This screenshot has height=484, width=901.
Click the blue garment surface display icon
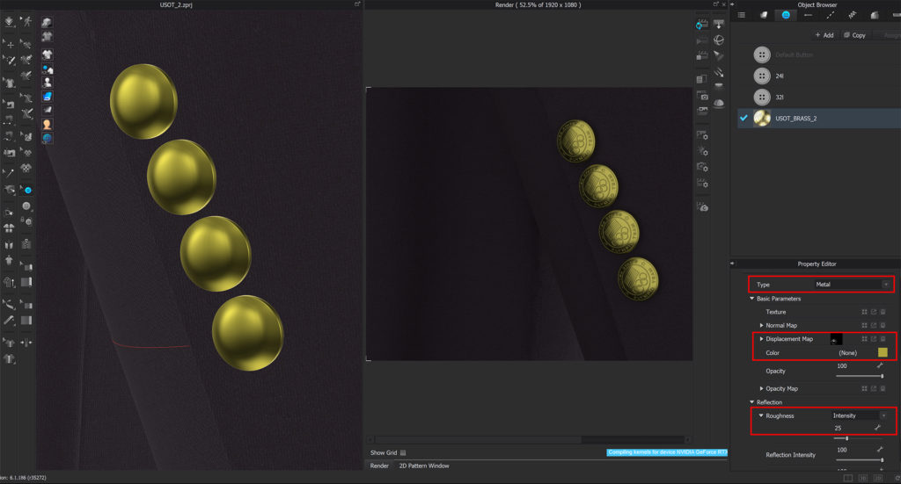(48, 96)
